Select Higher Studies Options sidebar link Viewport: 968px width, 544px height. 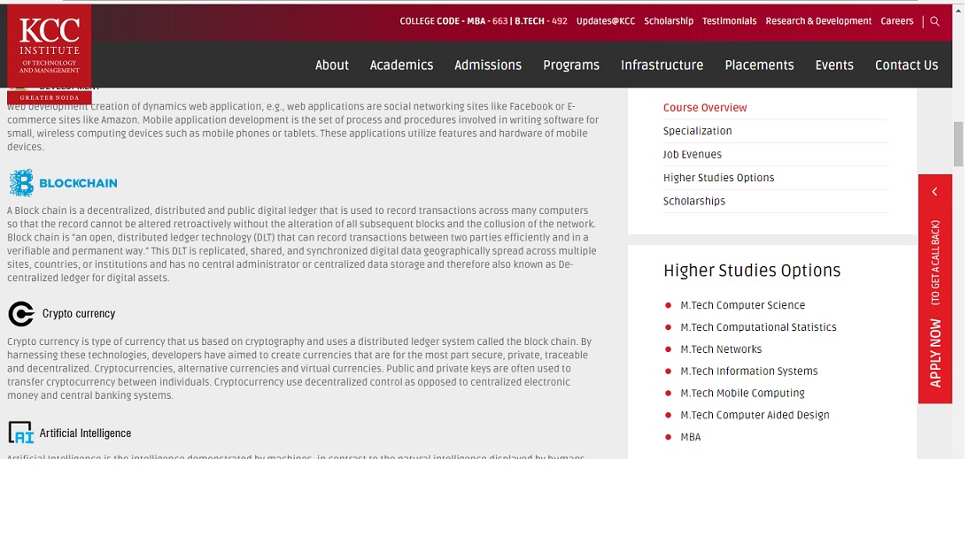[x=718, y=178]
